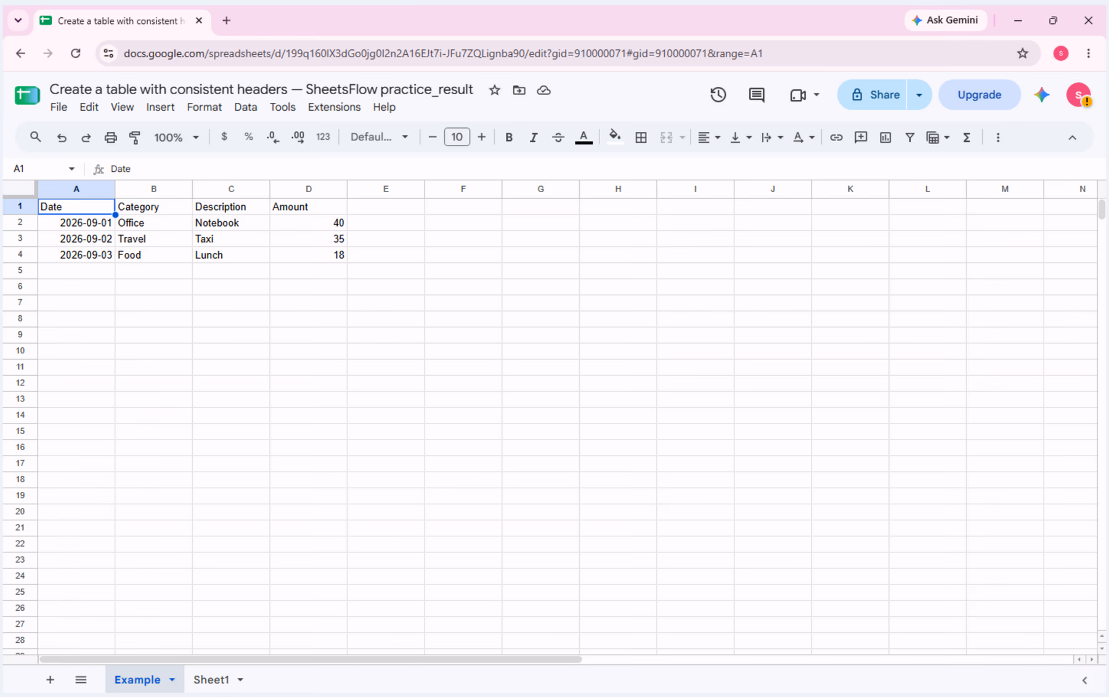Collapse the toolbar menus with chevron
This screenshot has height=697, width=1109.
click(1072, 137)
